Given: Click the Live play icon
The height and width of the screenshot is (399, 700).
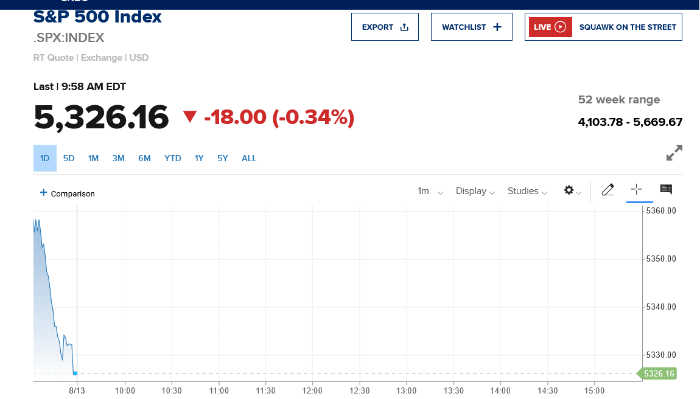Looking at the screenshot, I should tap(560, 27).
